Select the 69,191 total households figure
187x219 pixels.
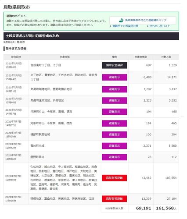(x=144, y=208)
